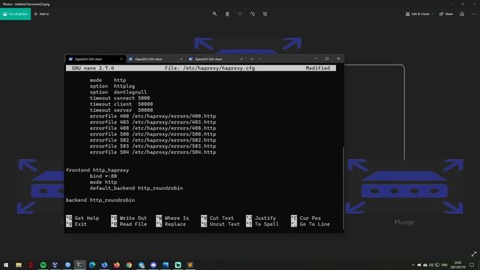Click the See all photos button
This screenshot has width=480, height=270.
tap(15, 14)
